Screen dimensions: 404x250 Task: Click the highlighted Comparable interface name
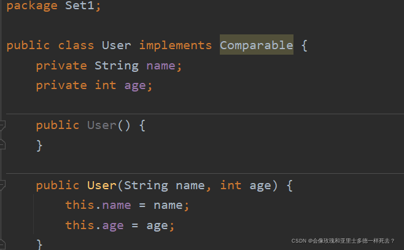257,45
